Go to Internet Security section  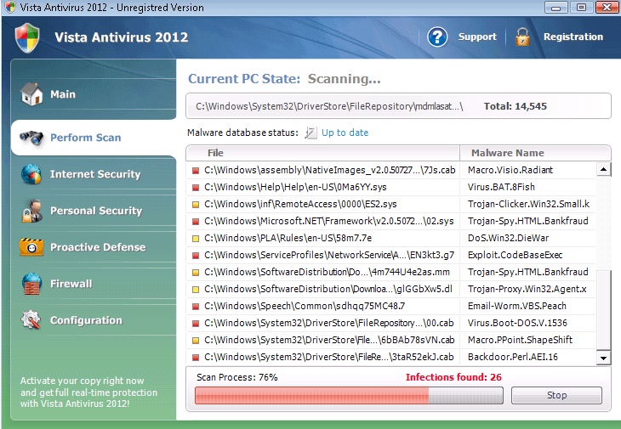pyautogui.click(x=94, y=174)
